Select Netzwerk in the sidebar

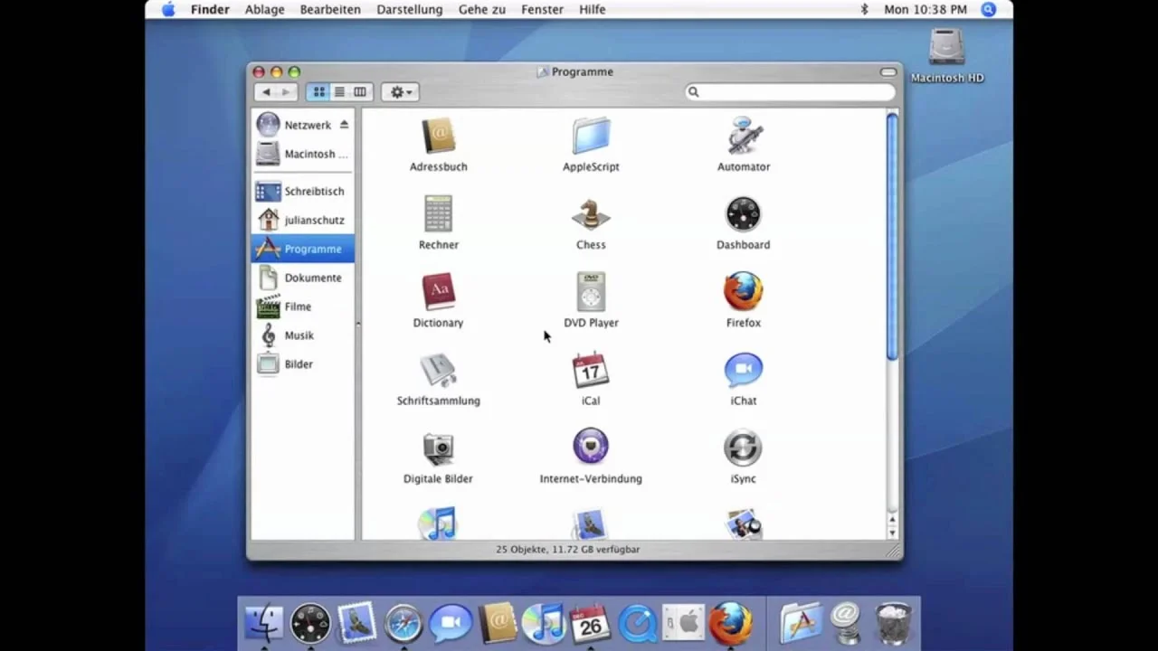pos(302,125)
